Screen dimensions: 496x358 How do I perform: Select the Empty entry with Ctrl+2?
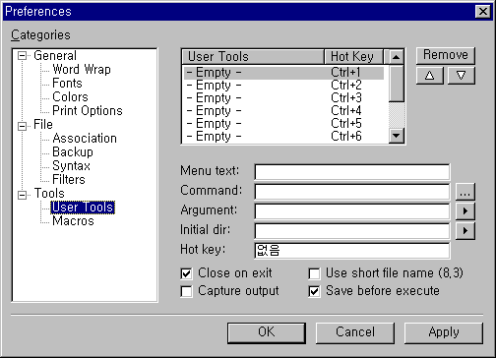coord(283,86)
